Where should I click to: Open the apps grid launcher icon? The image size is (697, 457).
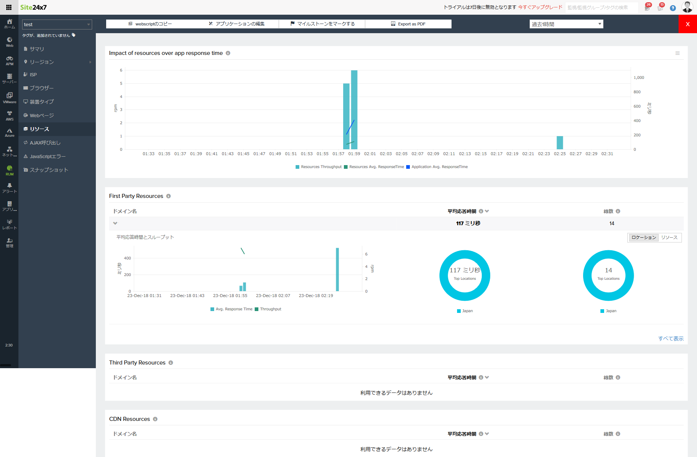pos(9,7)
